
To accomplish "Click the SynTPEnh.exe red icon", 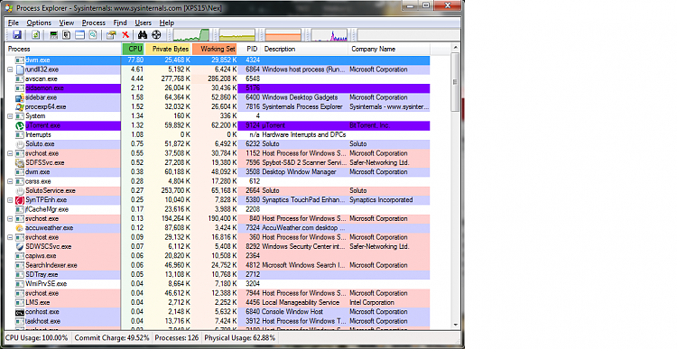I will pos(20,200).
